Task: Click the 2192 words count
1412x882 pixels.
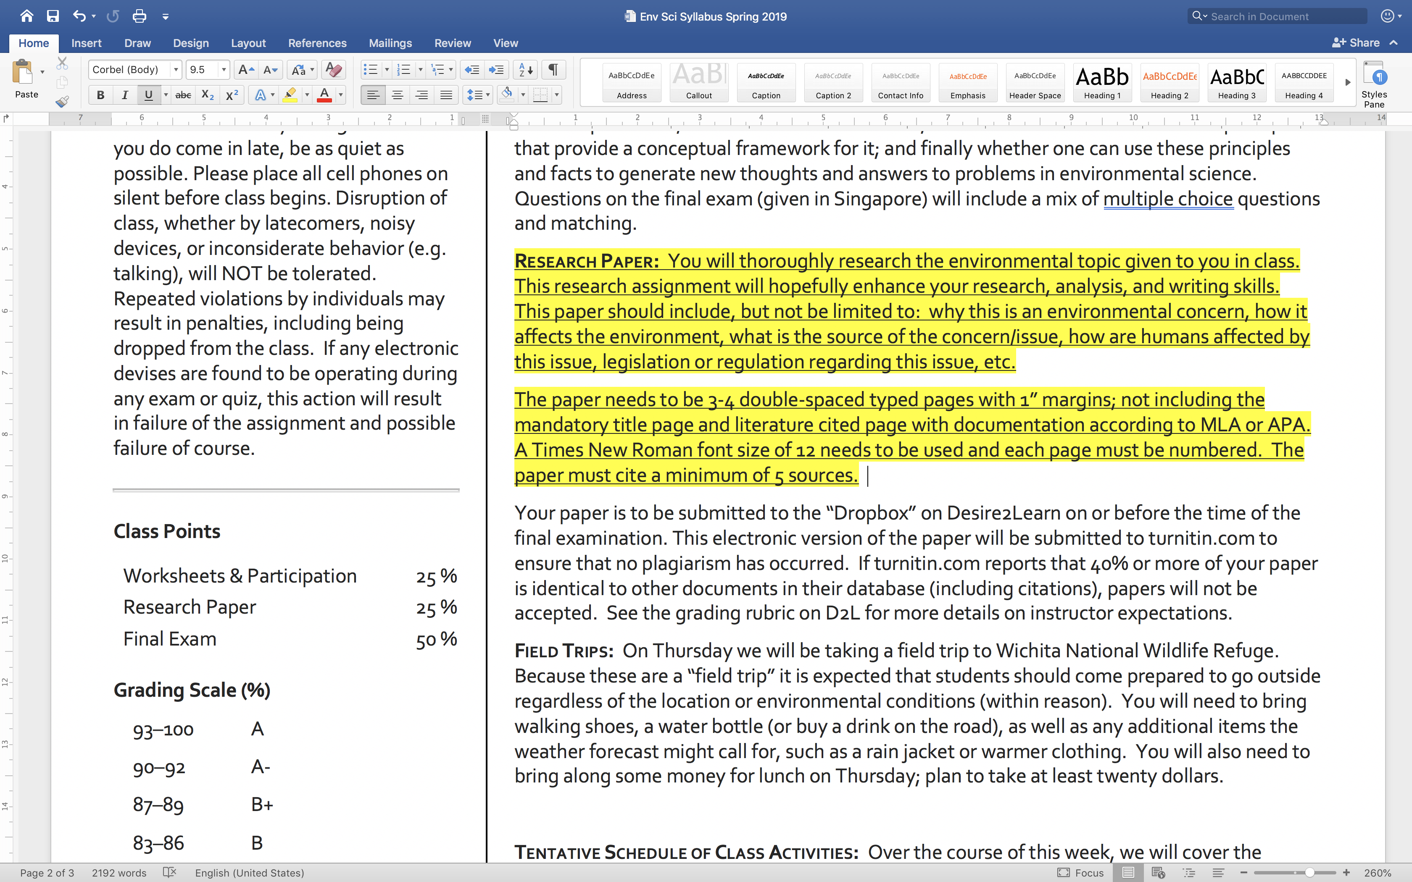Action: 119,873
